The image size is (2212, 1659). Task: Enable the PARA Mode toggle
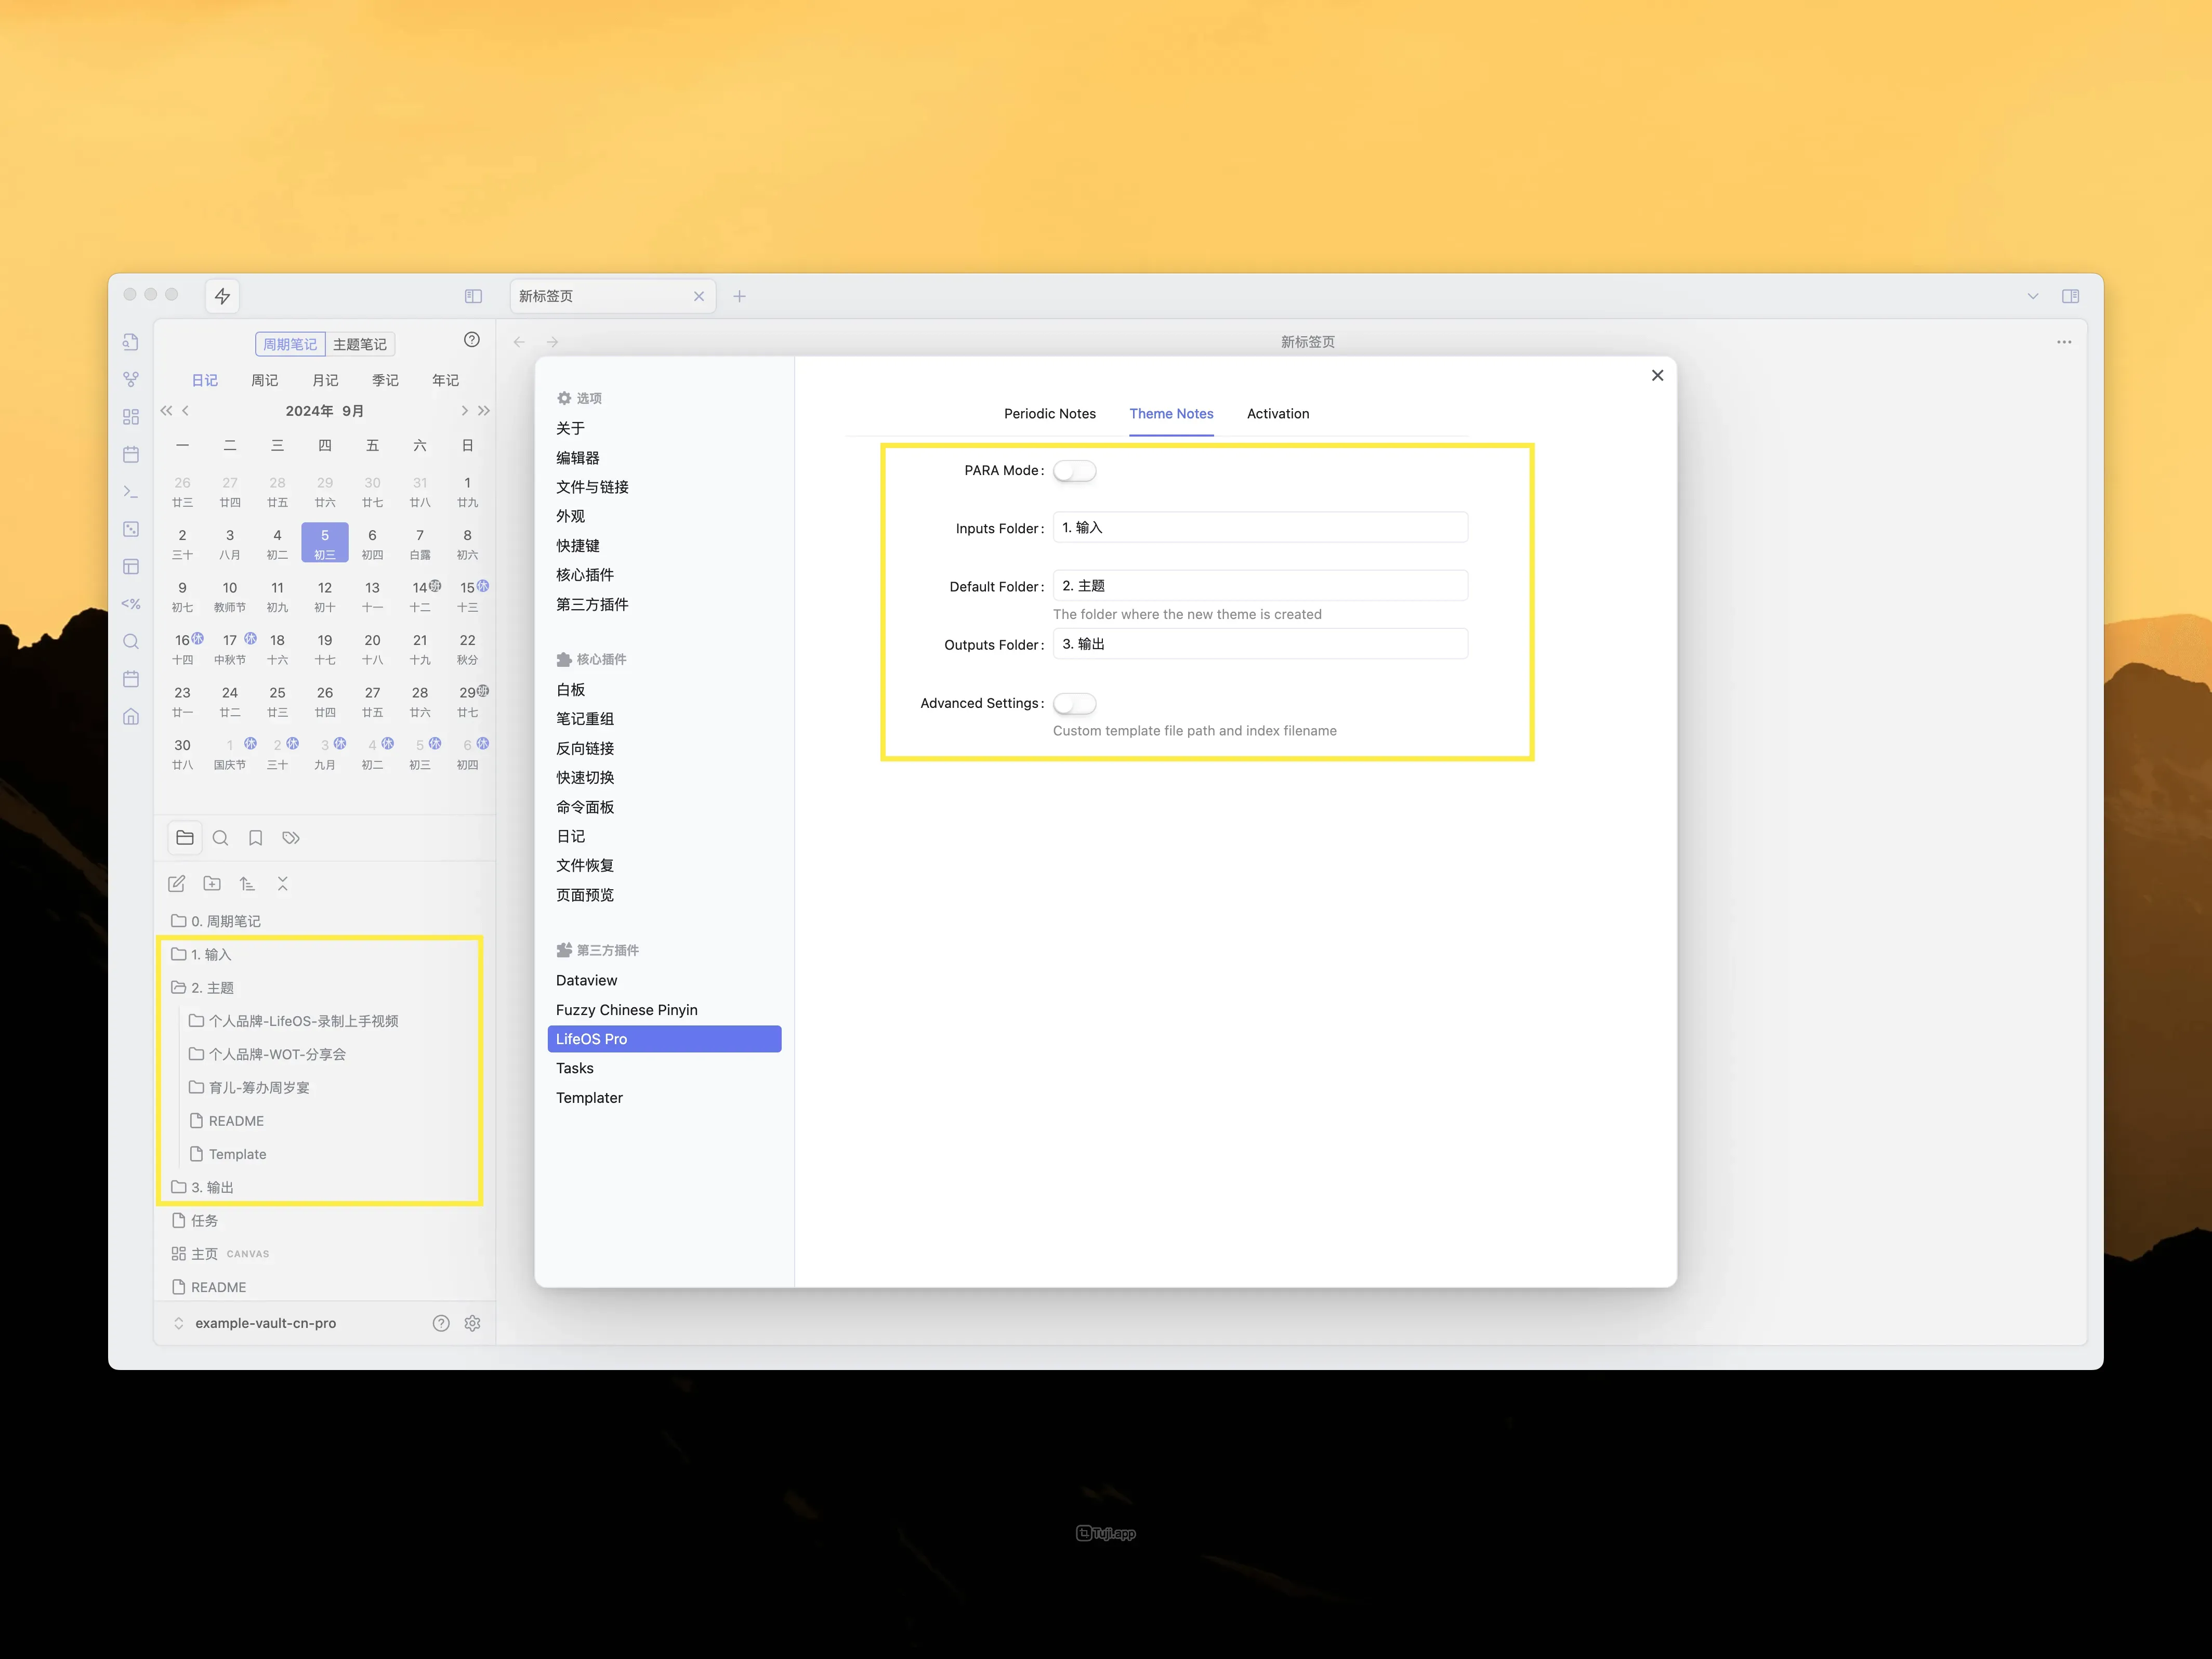click(1075, 471)
